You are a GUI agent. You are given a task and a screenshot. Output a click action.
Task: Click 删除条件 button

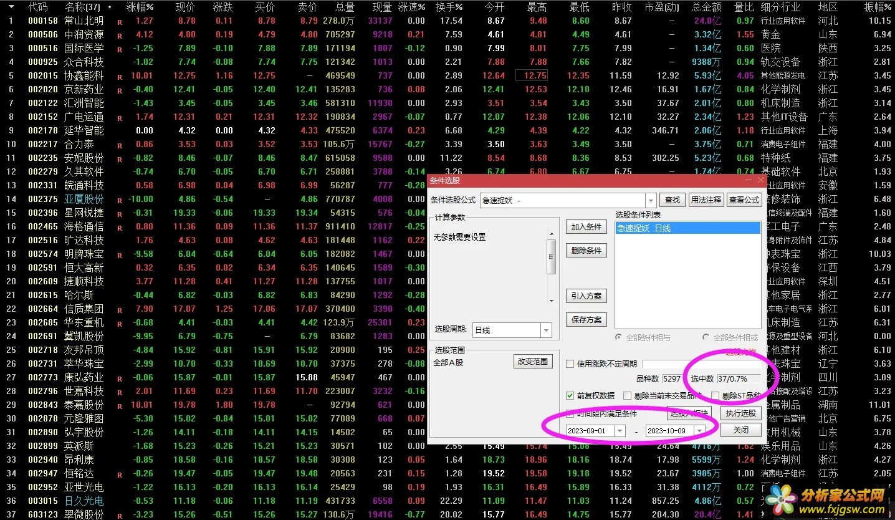586,251
